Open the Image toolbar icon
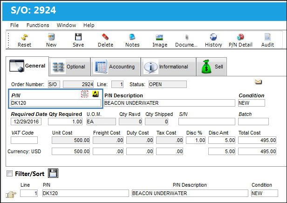Image resolution: width=287 pixels, height=203 pixels. 159,38
